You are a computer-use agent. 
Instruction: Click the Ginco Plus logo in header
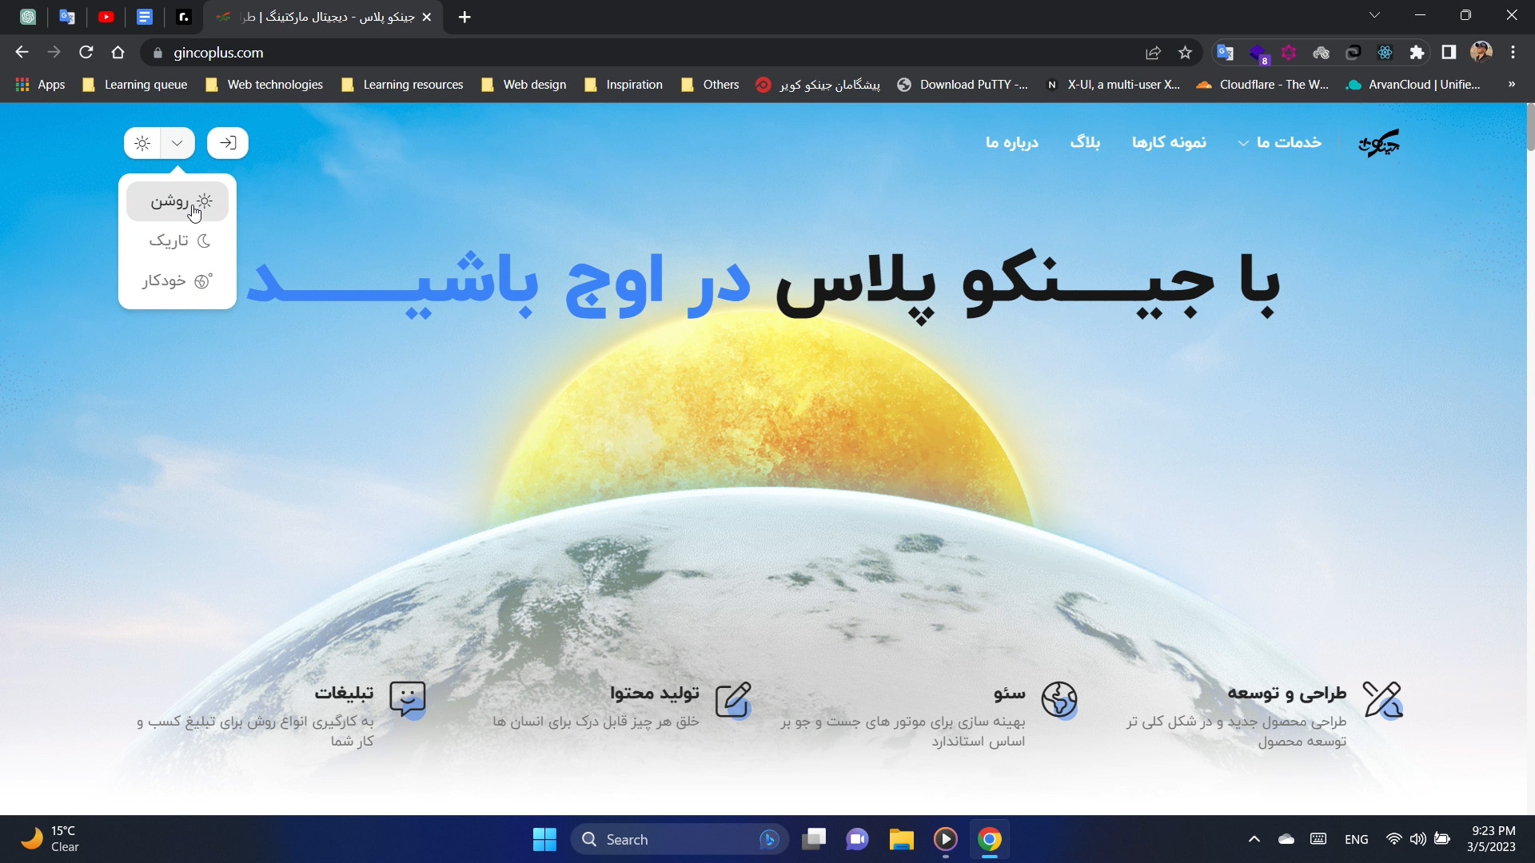1379,143
